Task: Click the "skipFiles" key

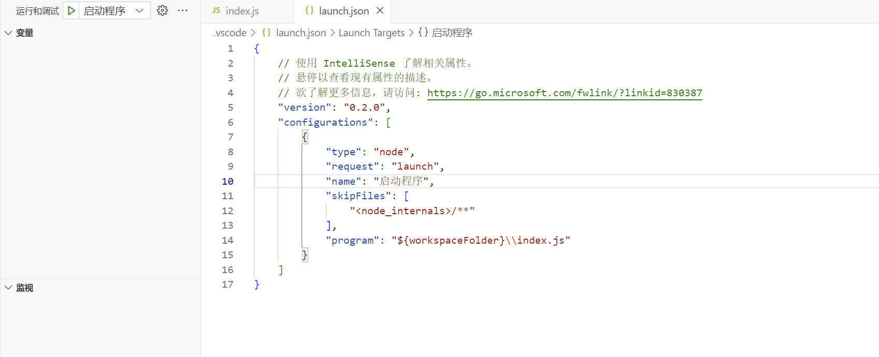Action: 358,196
